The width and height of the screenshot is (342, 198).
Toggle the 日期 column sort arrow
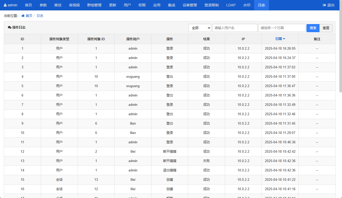(284, 39)
